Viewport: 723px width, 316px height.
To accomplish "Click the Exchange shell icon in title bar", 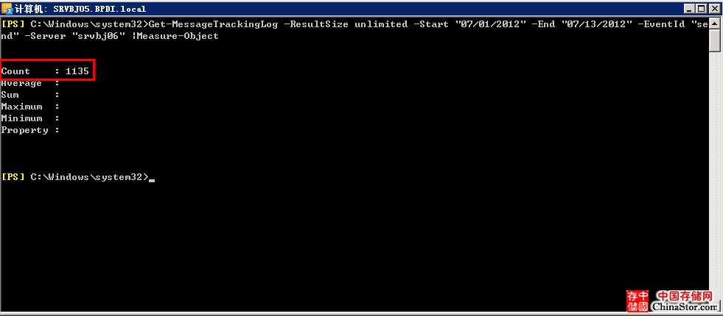I will pyautogui.click(x=7, y=8).
